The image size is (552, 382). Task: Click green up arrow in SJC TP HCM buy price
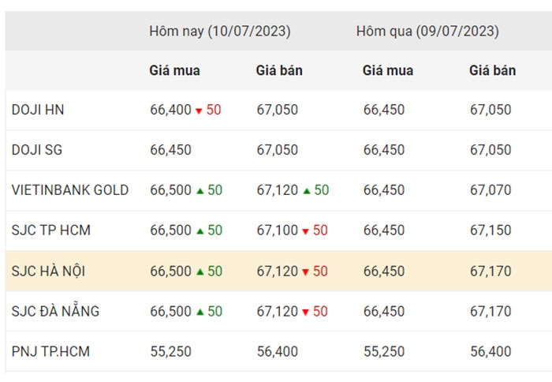click(200, 231)
